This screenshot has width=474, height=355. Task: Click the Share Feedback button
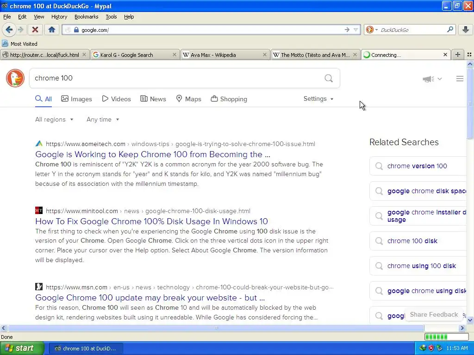pyautogui.click(x=434, y=314)
